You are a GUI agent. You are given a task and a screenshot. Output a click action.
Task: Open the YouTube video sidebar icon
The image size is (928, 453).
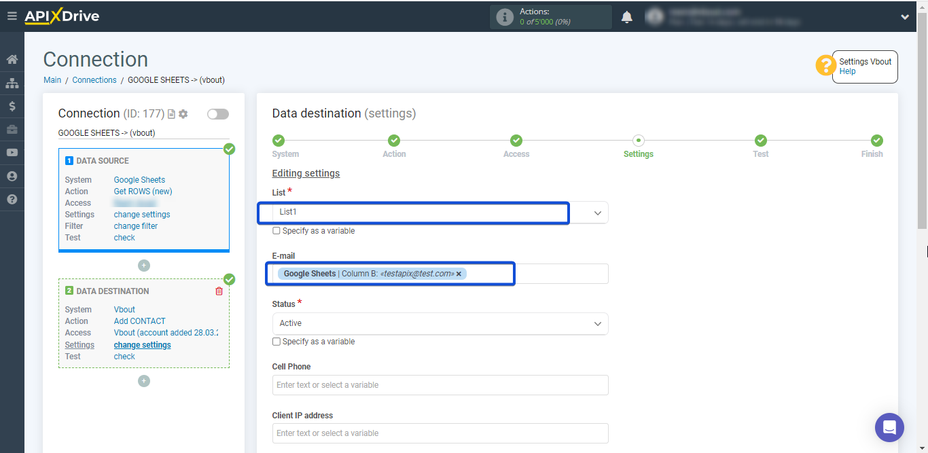tap(12, 153)
